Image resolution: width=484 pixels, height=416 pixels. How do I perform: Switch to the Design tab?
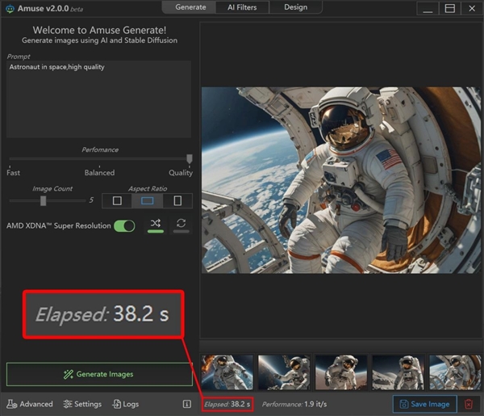295,7
